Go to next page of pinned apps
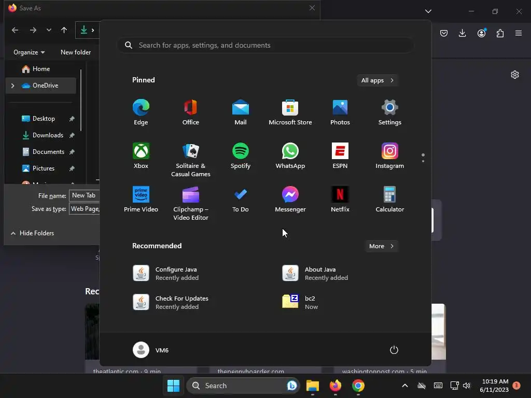The height and width of the screenshot is (398, 531). point(423,161)
